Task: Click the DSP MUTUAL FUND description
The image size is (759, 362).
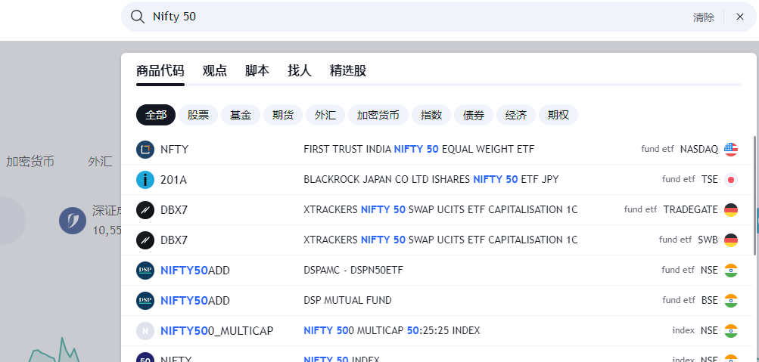Action: (x=347, y=300)
